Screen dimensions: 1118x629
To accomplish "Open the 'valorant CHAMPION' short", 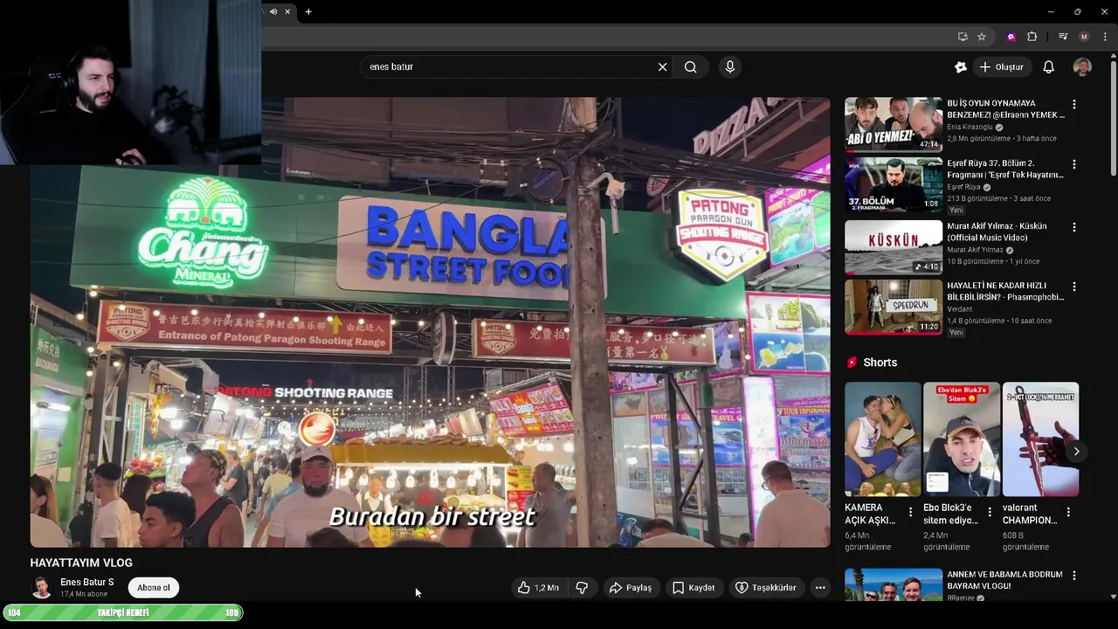I will (1040, 439).
